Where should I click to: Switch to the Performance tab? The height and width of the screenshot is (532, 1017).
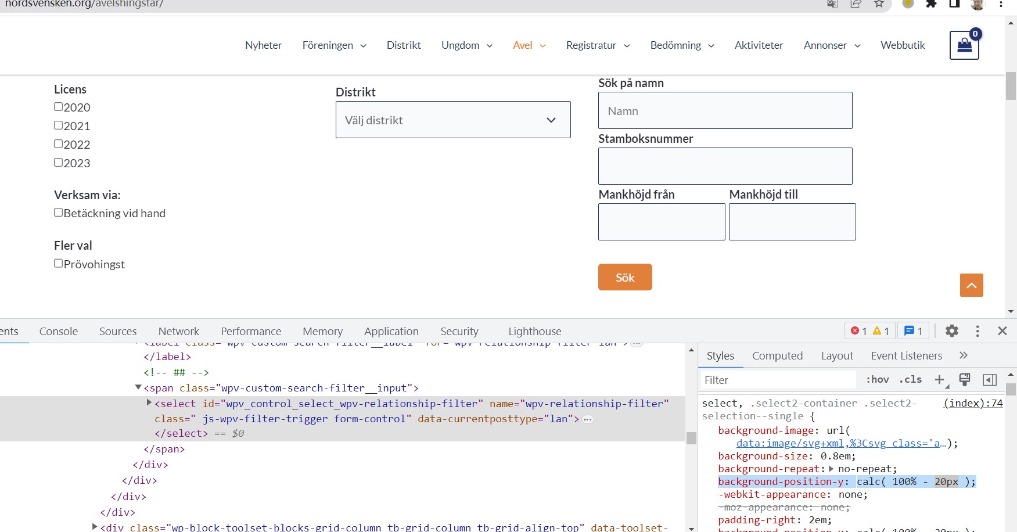[251, 331]
